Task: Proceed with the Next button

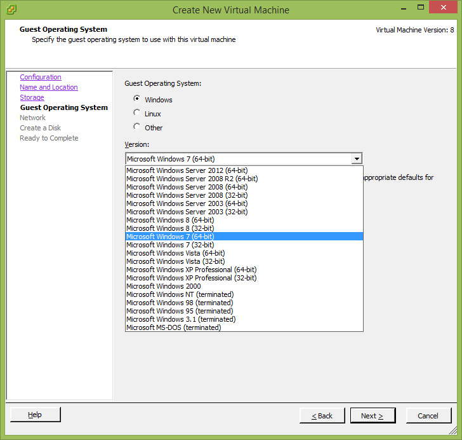Action: pos(373,416)
